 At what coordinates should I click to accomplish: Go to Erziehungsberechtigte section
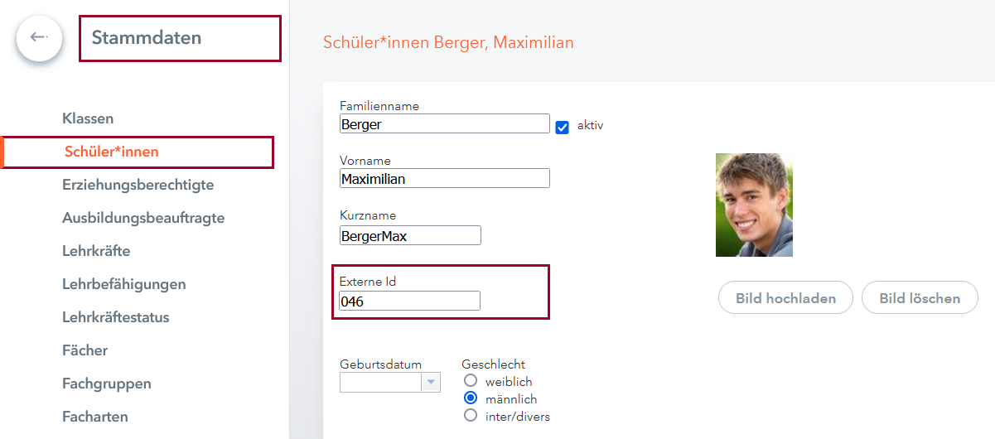[x=138, y=185]
